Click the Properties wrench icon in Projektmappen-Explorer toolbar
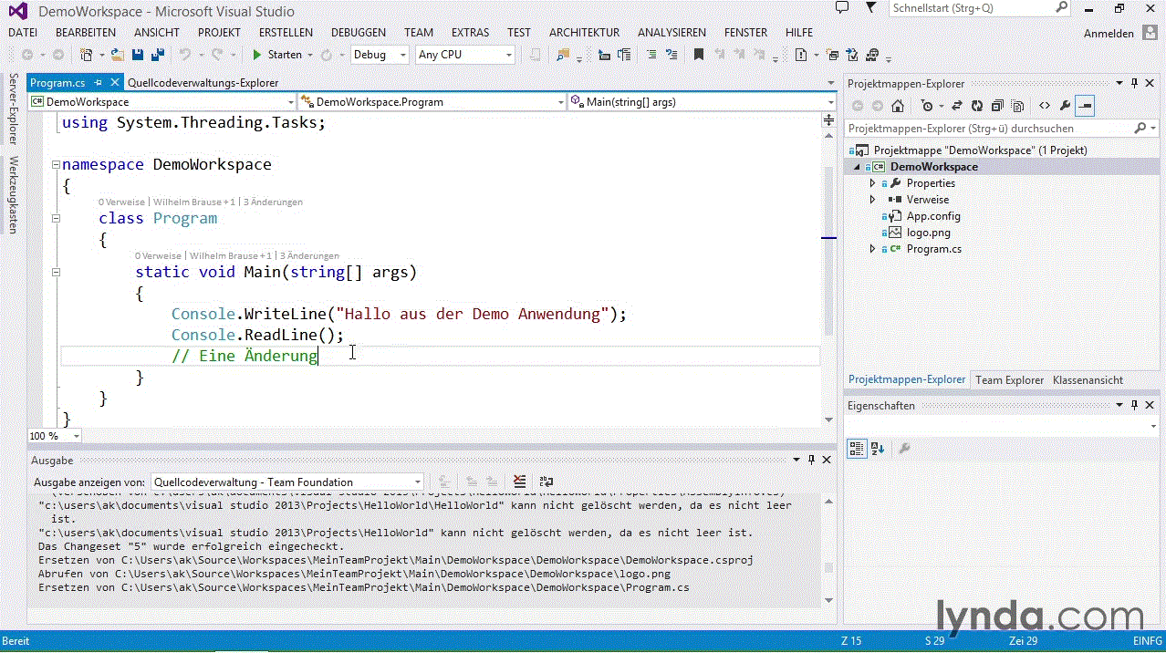Viewport: 1166px width, 653px height. pos(1065,106)
